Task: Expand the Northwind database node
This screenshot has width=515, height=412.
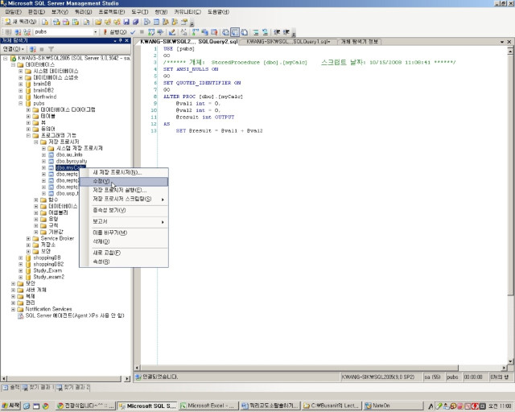Action: click(21, 97)
